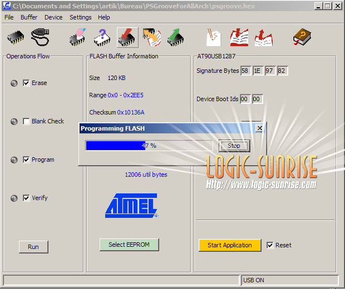This screenshot has height=289, width=345.
Task: Toggle the Verify checkbox
Action: [x=26, y=198]
